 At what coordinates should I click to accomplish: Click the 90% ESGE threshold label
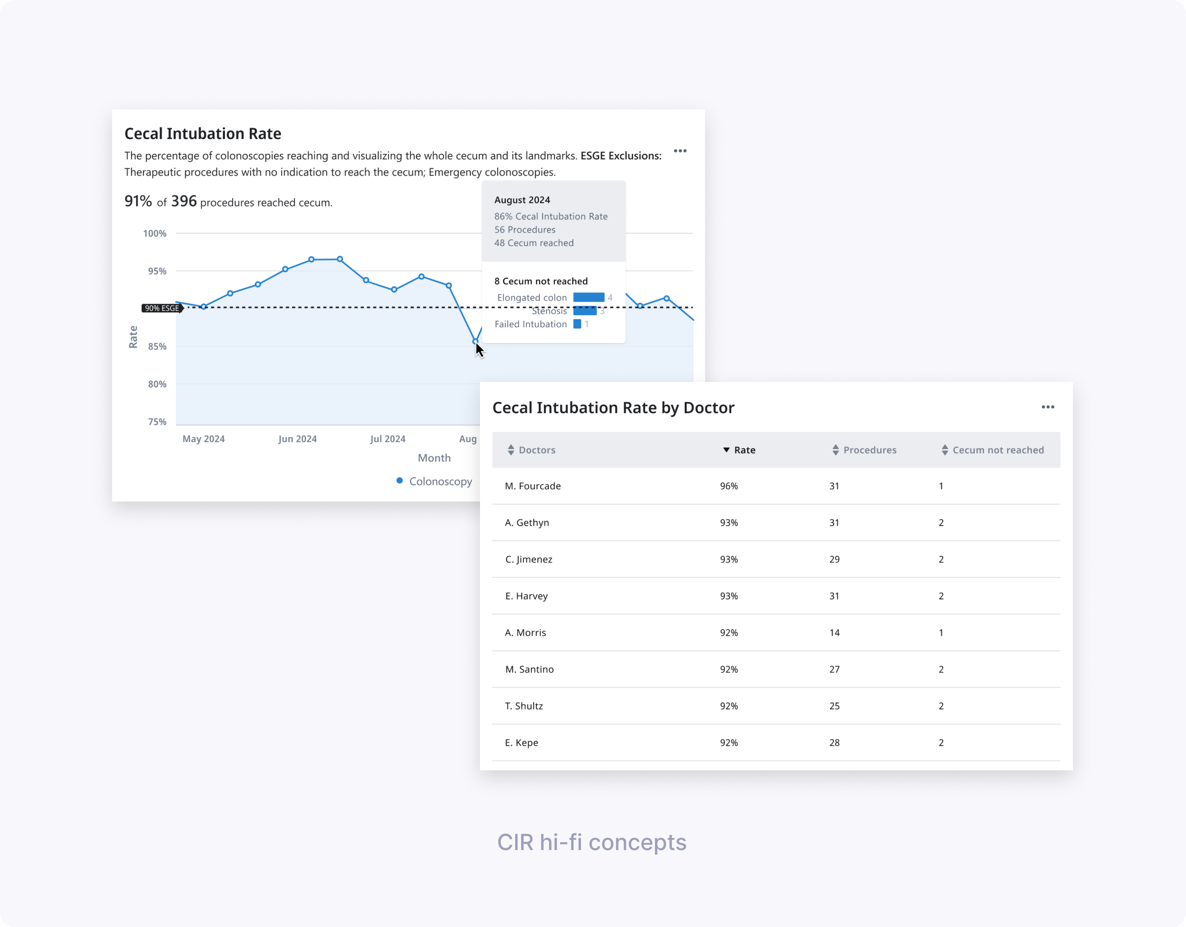point(162,308)
